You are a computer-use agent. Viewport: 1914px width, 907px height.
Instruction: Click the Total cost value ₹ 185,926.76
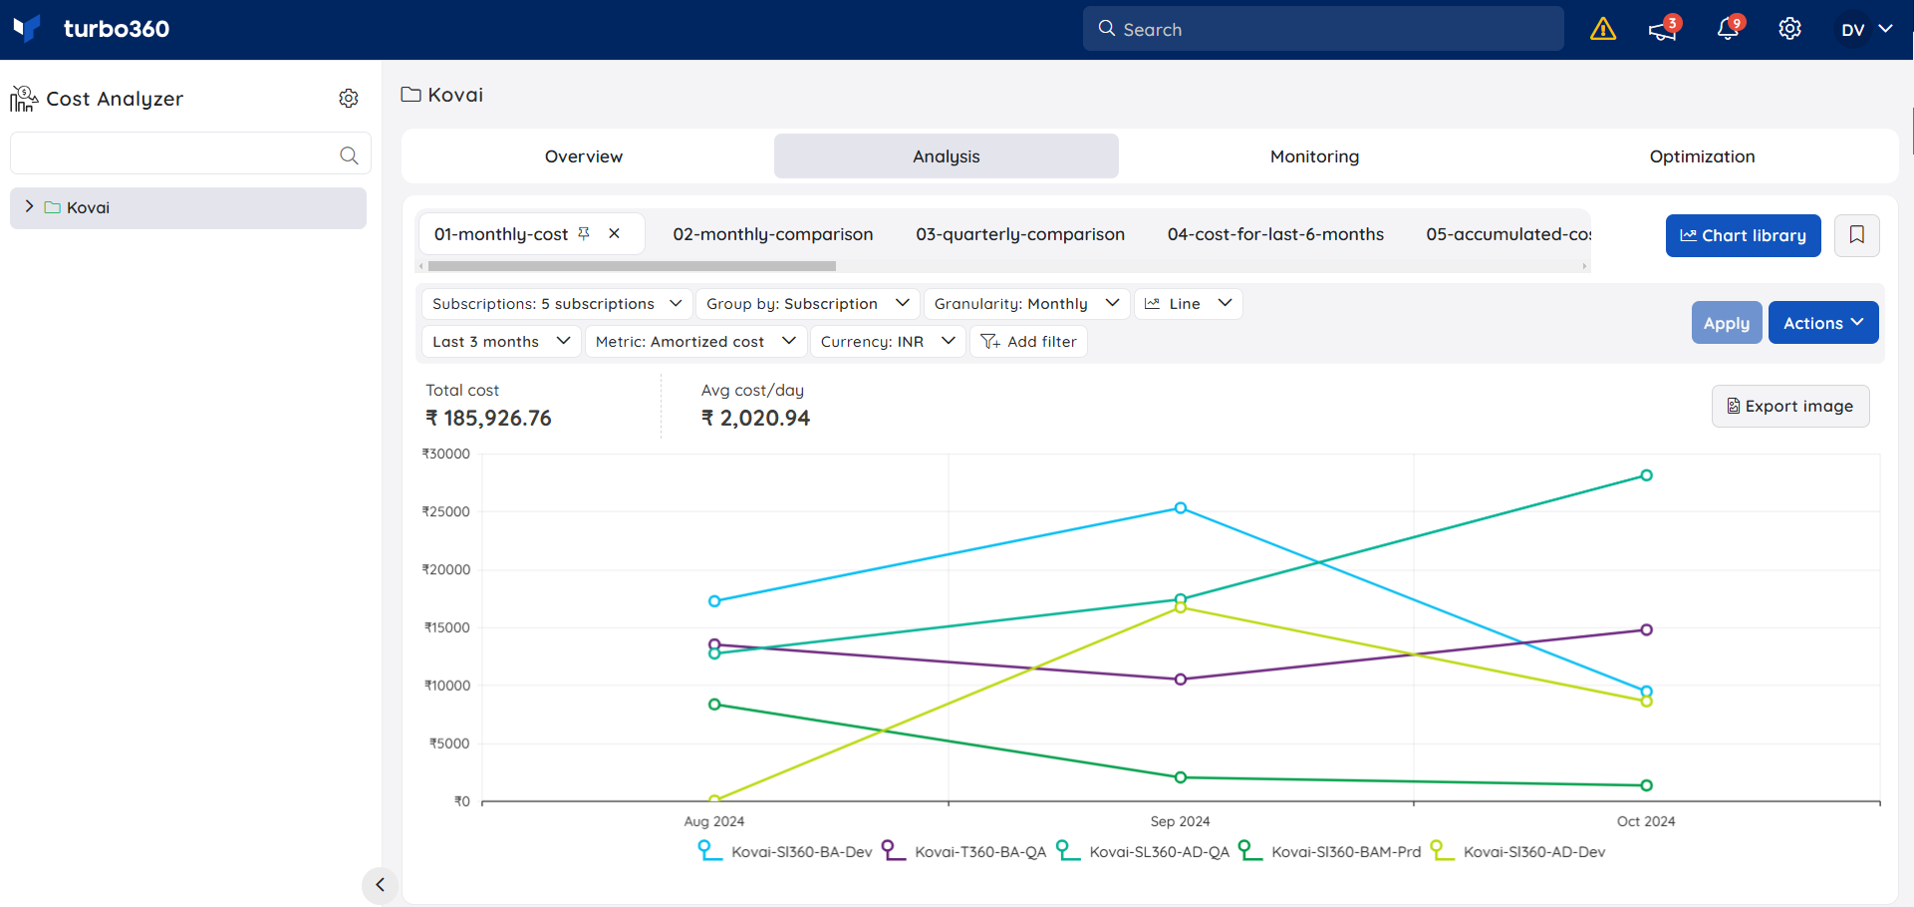click(488, 419)
